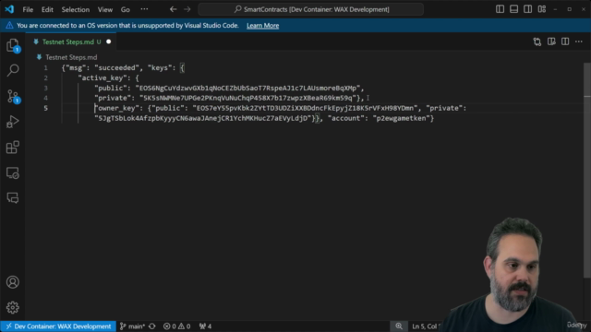Image resolution: width=591 pixels, height=332 pixels.
Task: Open the Edit menu
Action: [47, 9]
